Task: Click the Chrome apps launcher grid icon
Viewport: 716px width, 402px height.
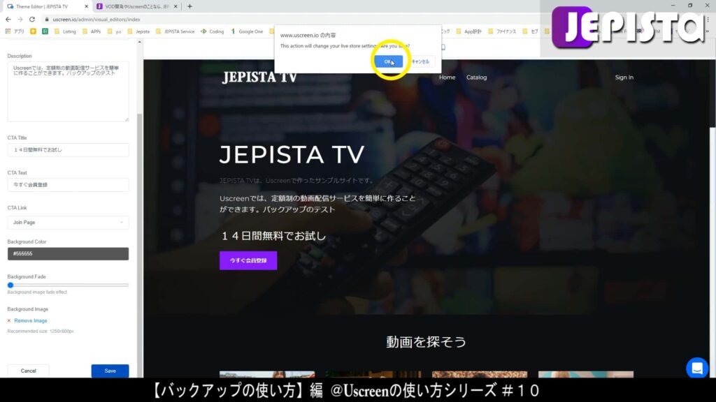Action: tap(7, 31)
